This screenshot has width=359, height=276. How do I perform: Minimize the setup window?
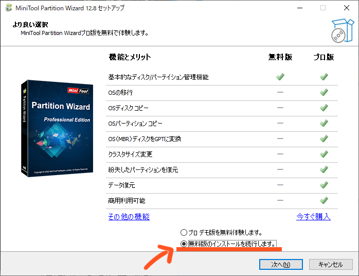tap(299, 8)
